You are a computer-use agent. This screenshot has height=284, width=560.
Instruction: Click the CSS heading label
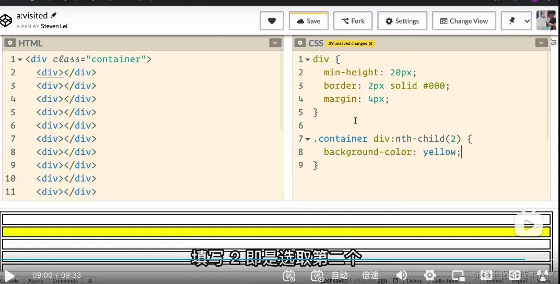coord(316,43)
